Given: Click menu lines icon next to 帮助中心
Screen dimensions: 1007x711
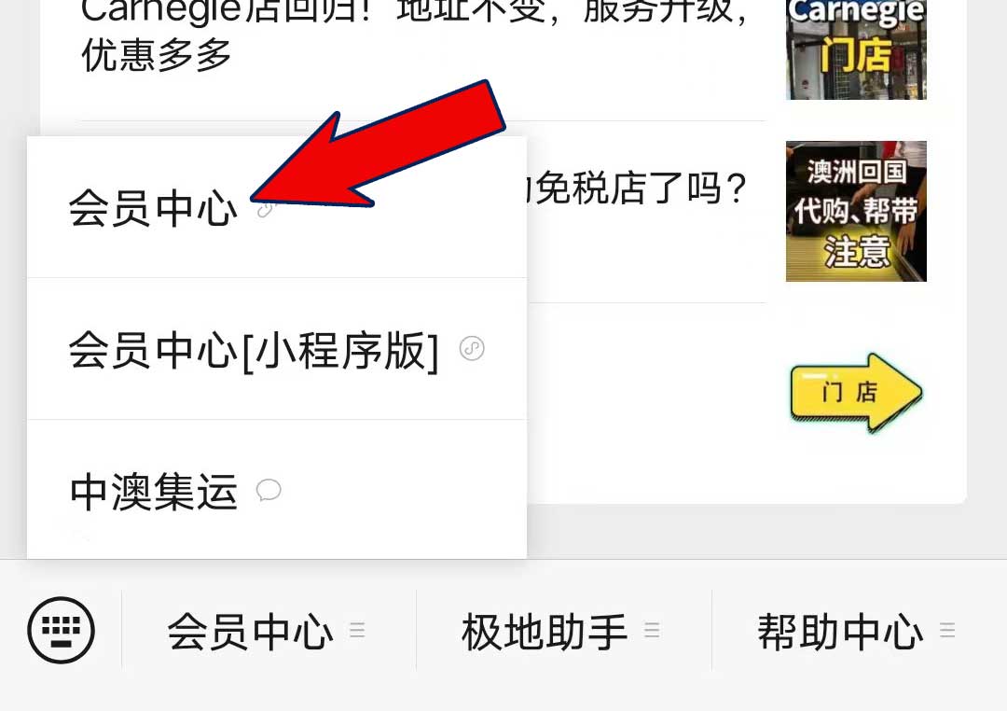Looking at the screenshot, I should [x=947, y=630].
